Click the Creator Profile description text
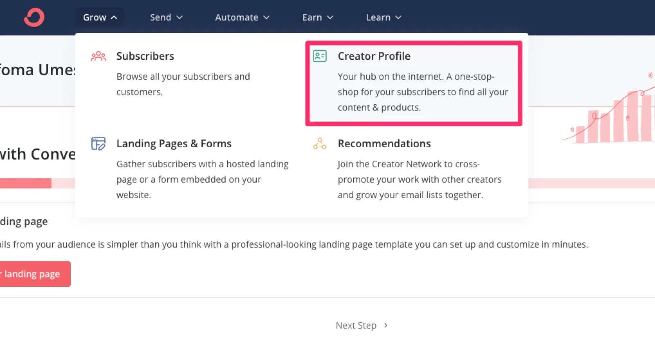Image resolution: width=655 pixels, height=356 pixels. 422,92
